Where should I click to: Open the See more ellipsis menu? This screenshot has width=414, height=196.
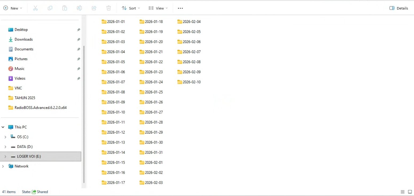click(180, 8)
